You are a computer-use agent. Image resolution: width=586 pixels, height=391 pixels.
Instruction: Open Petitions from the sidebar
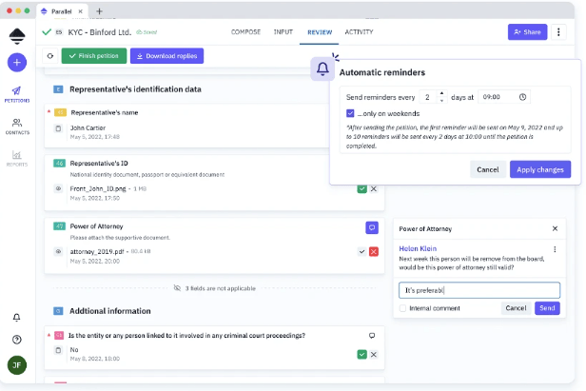(x=17, y=93)
